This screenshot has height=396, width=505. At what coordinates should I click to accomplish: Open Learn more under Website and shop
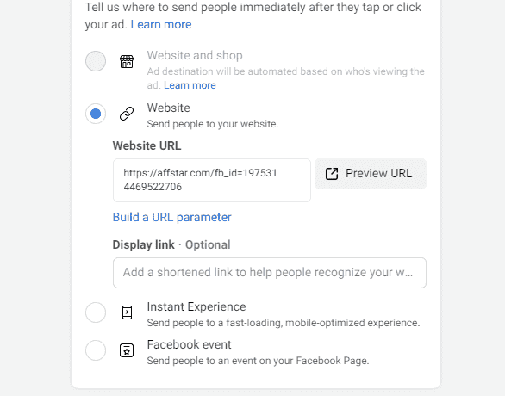click(x=190, y=85)
